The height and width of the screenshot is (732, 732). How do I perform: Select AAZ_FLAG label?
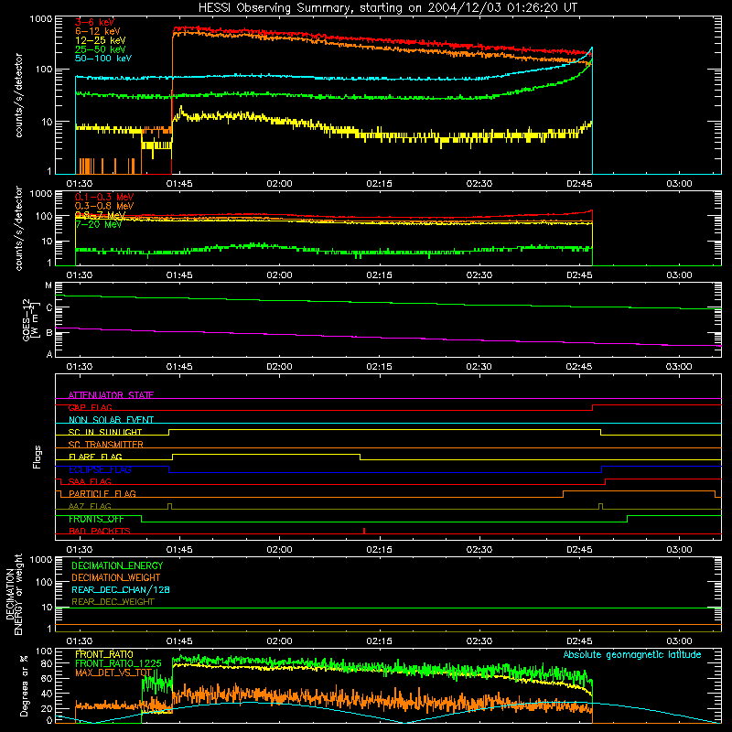[90, 506]
